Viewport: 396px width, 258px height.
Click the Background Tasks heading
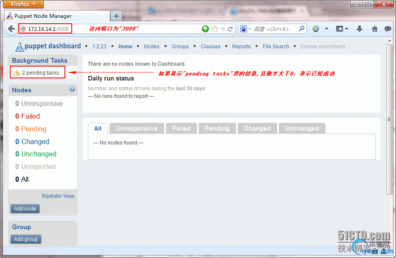(x=39, y=61)
